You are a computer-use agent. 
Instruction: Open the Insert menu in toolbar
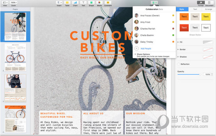pyautogui.click(x=59, y=3)
